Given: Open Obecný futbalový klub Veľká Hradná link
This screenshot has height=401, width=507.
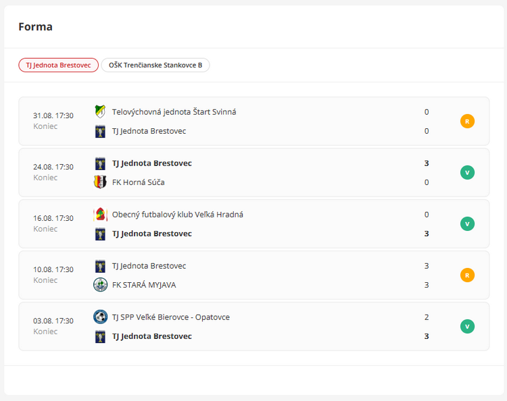Looking at the screenshot, I should pos(177,215).
